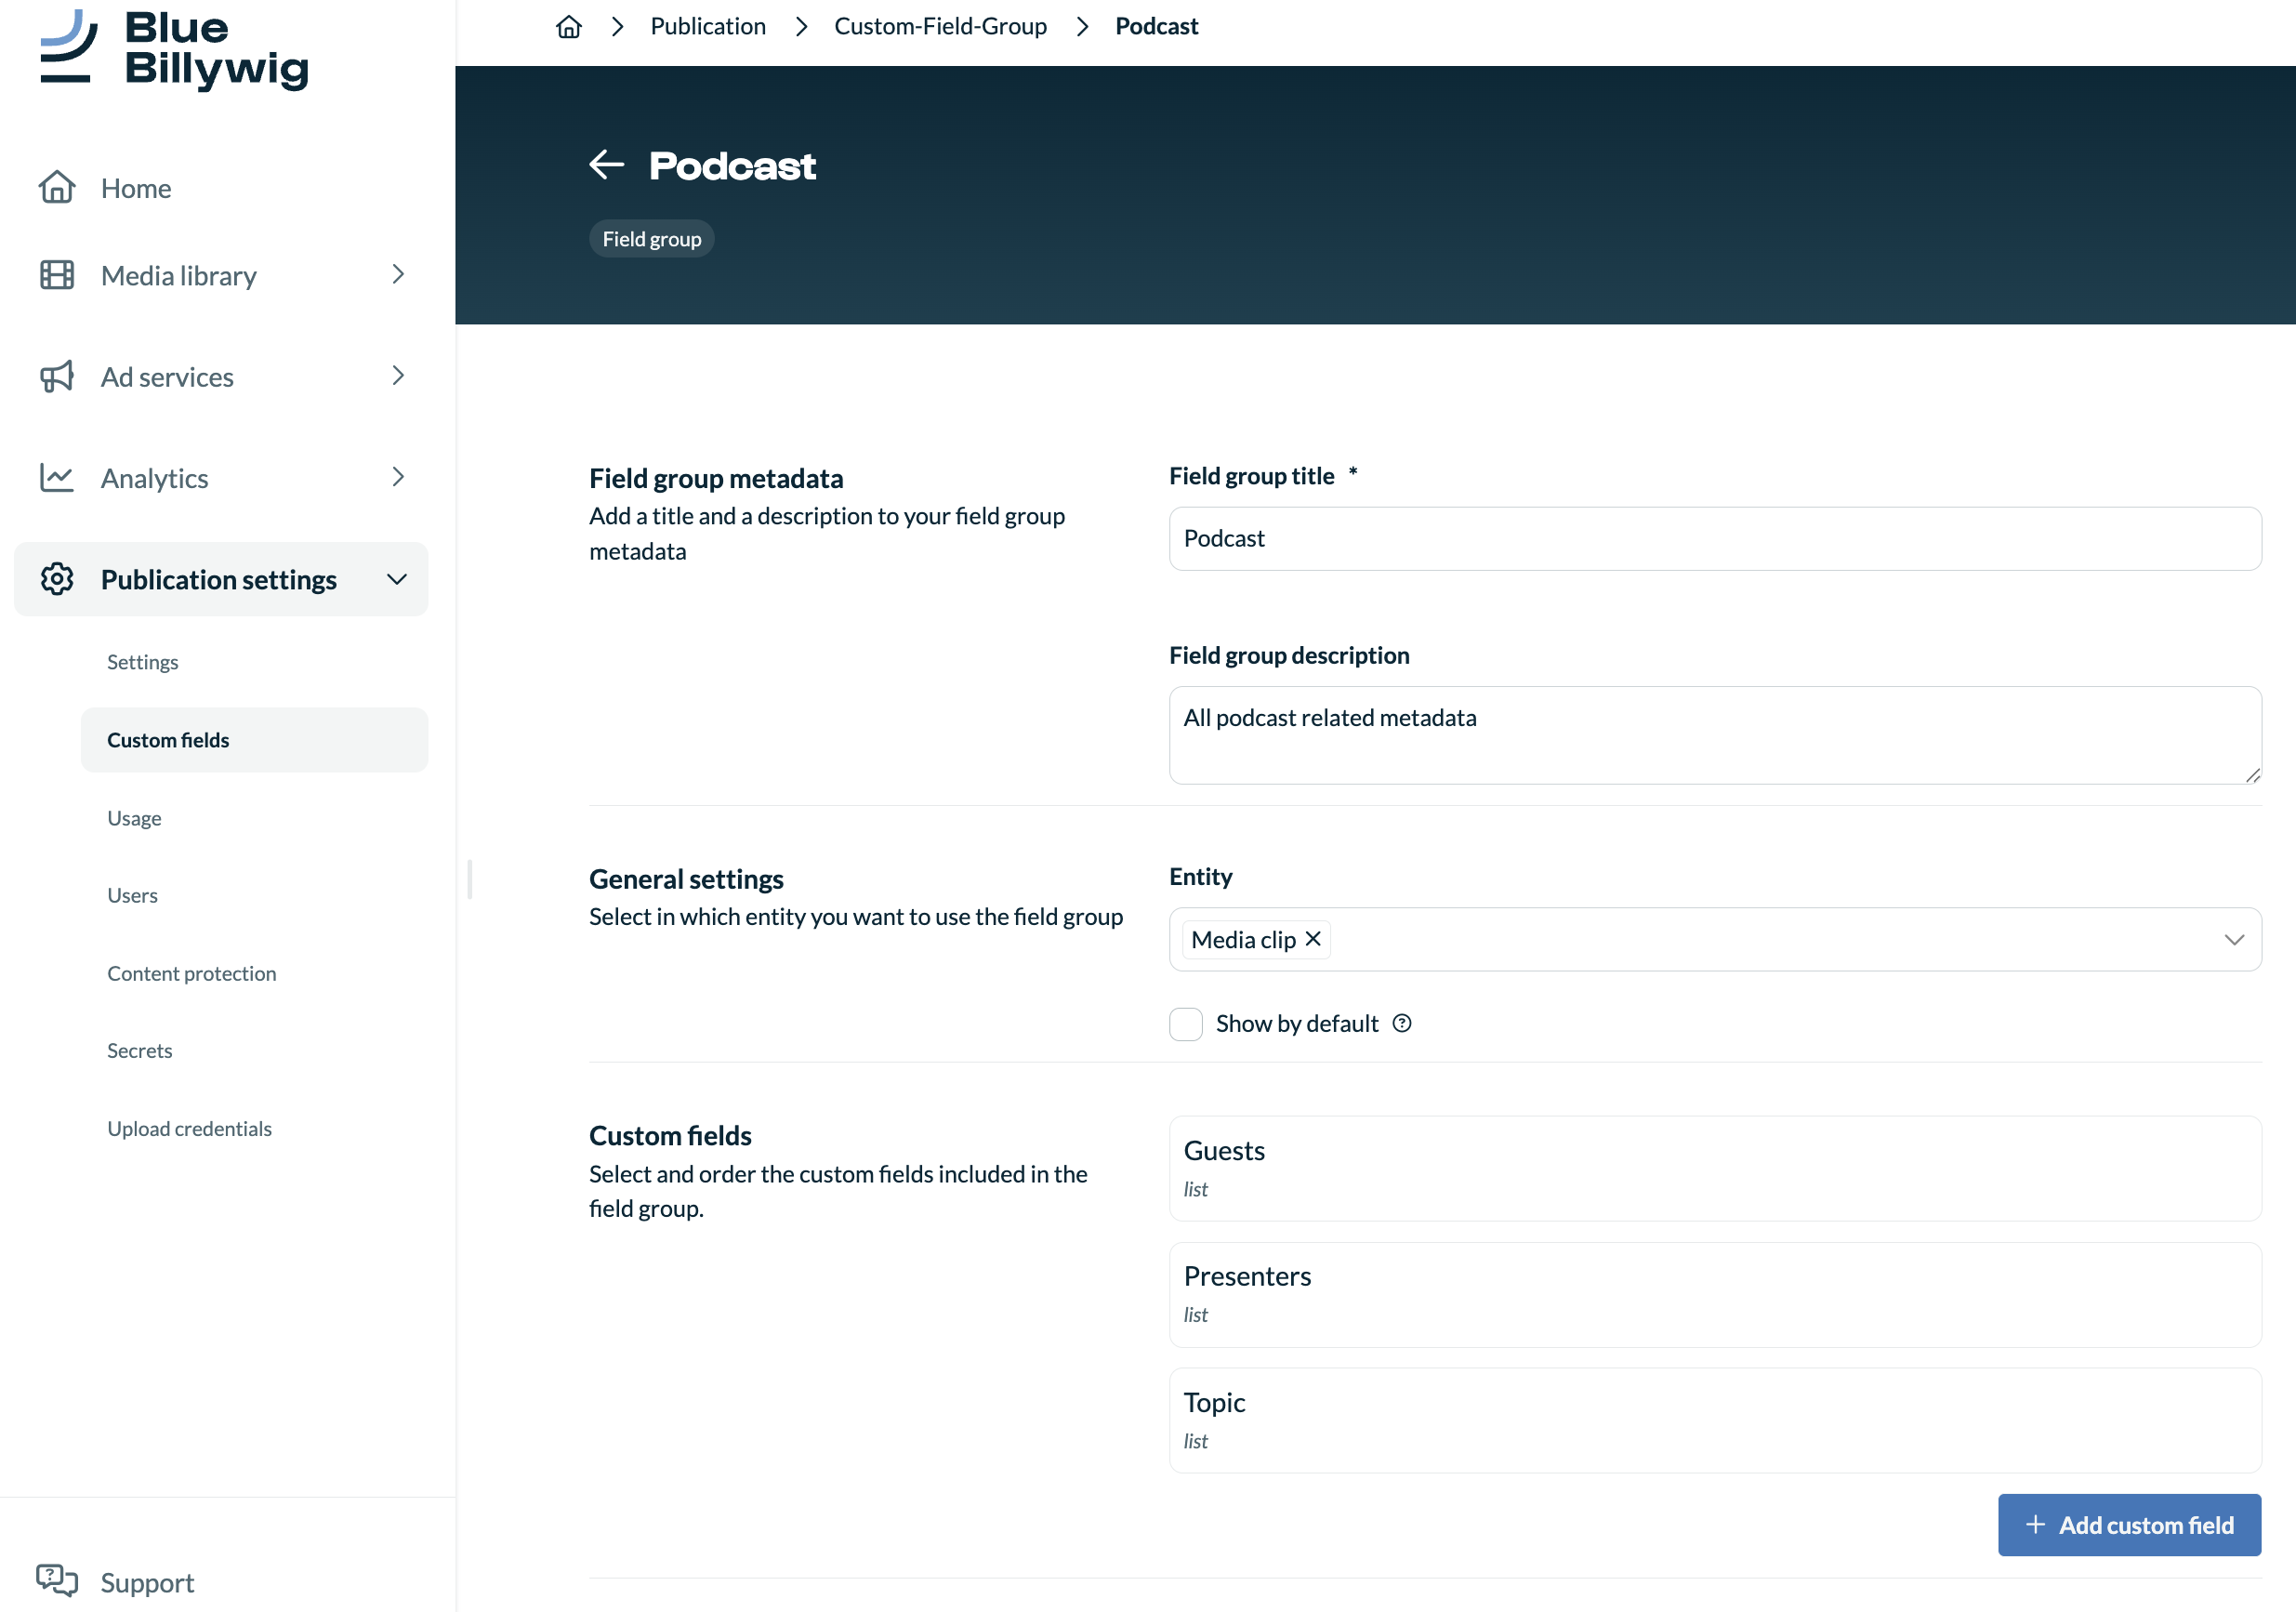Click the General settings heading

point(686,879)
